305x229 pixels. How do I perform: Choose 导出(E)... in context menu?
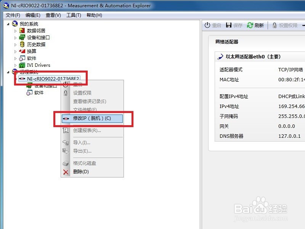click(92, 151)
